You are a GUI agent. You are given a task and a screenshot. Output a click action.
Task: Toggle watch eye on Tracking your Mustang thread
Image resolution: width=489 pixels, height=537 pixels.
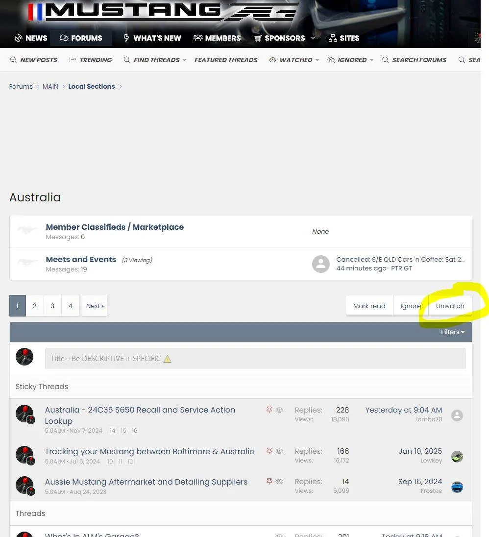(x=279, y=451)
